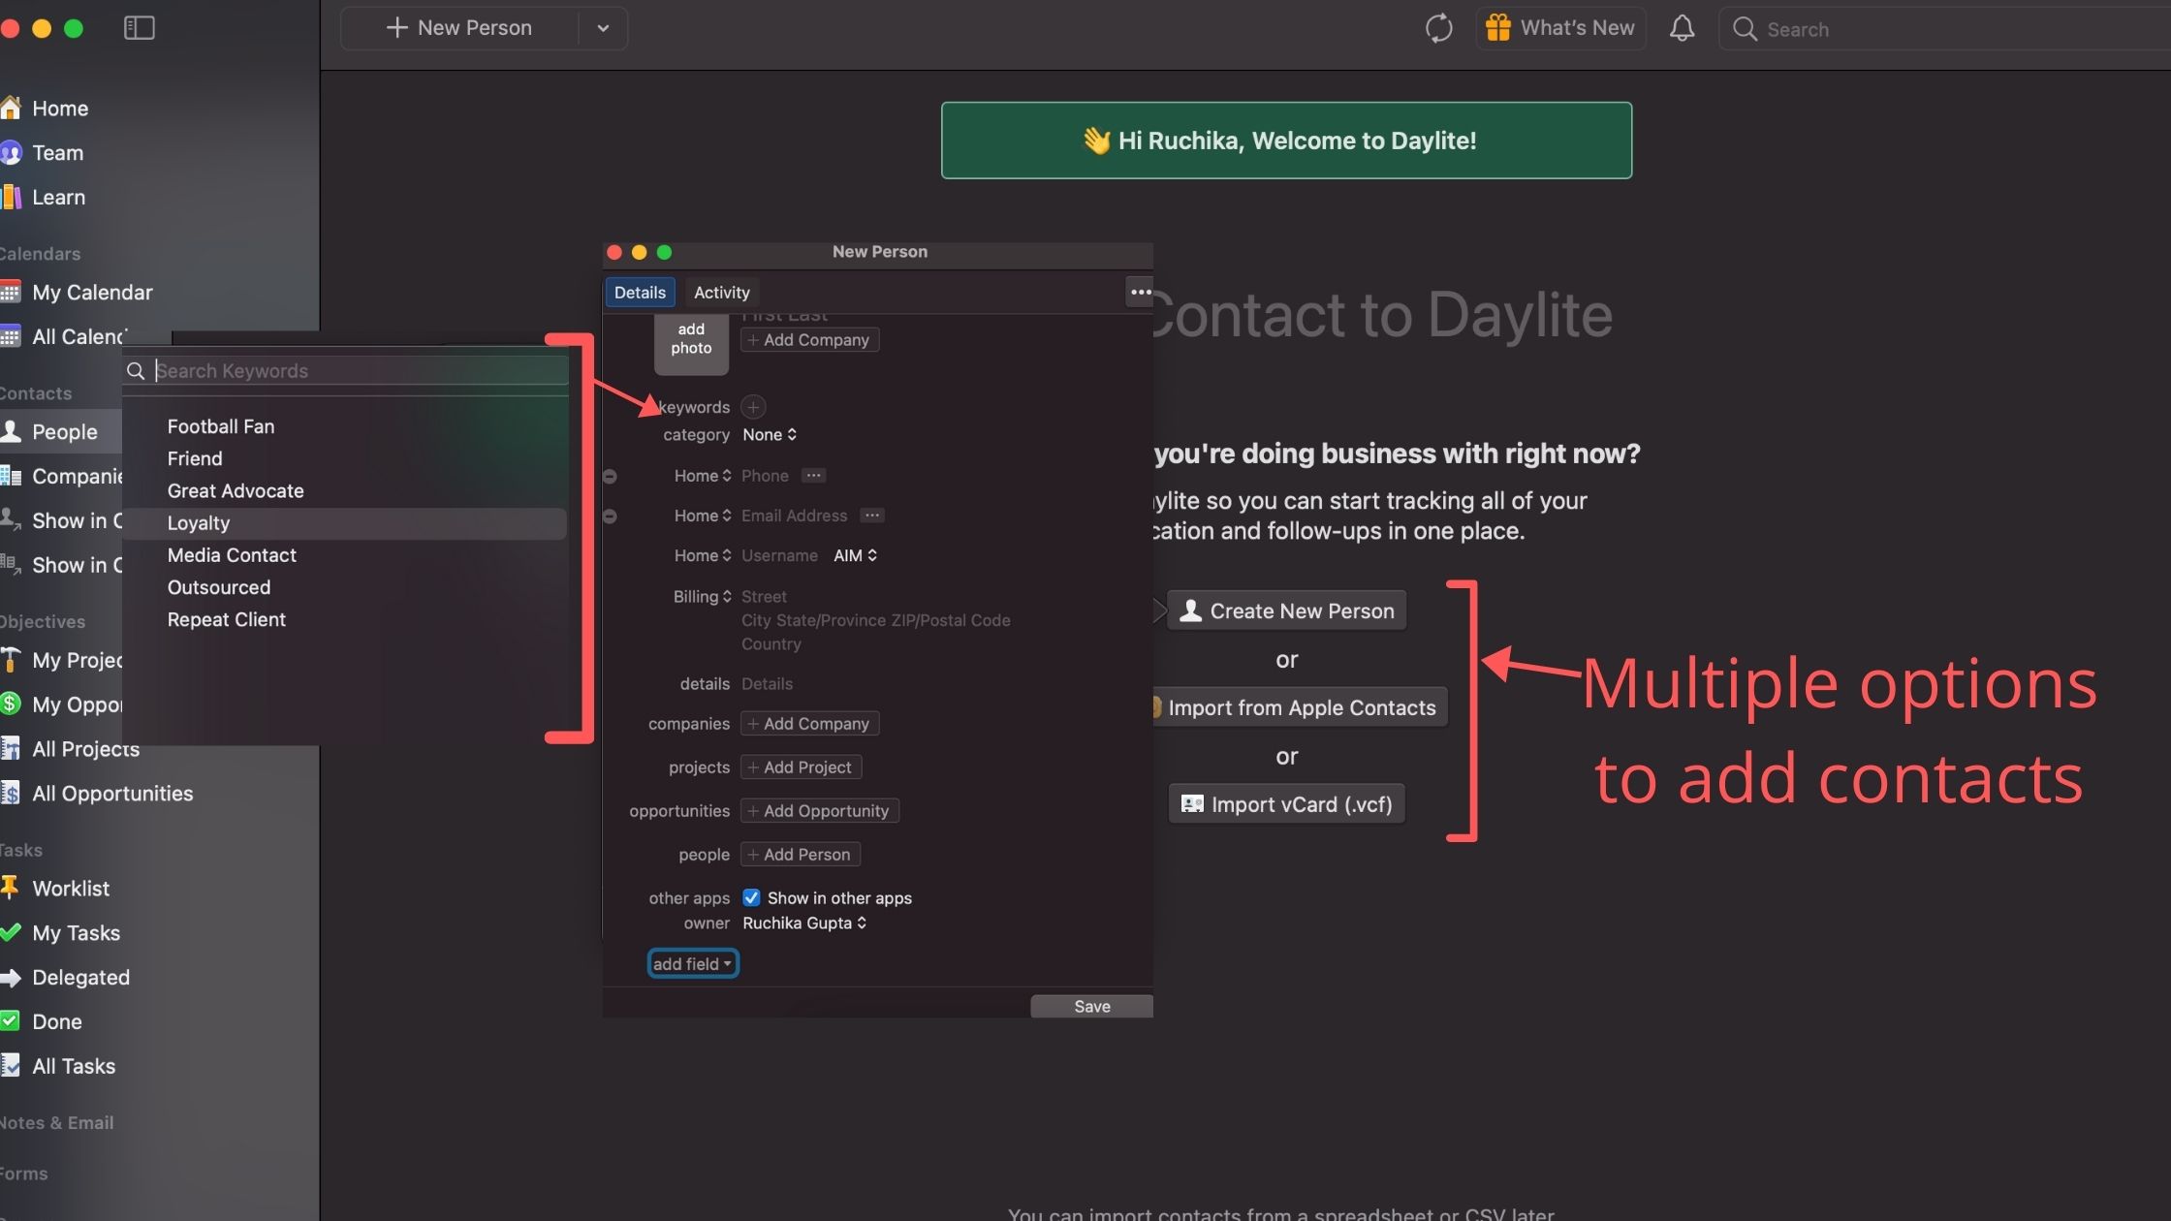Open the owner Ruchika Gupta dropdown

point(804,924)
